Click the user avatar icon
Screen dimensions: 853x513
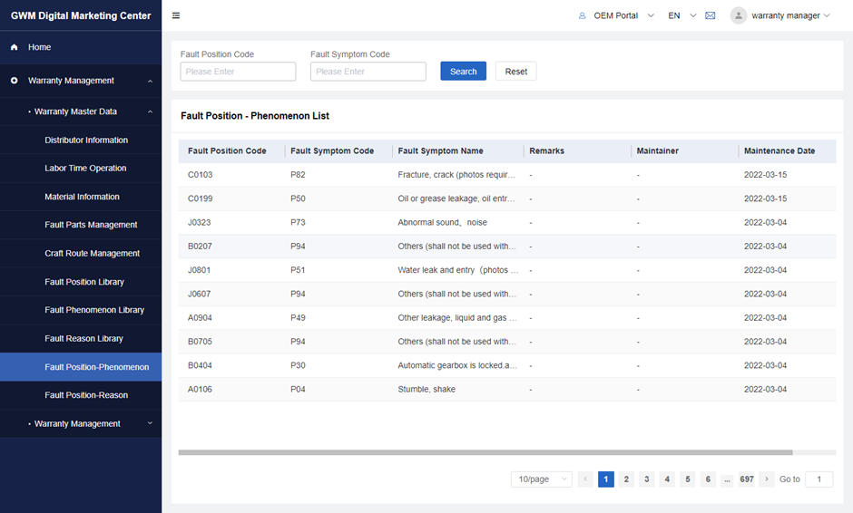coord(739,15)
